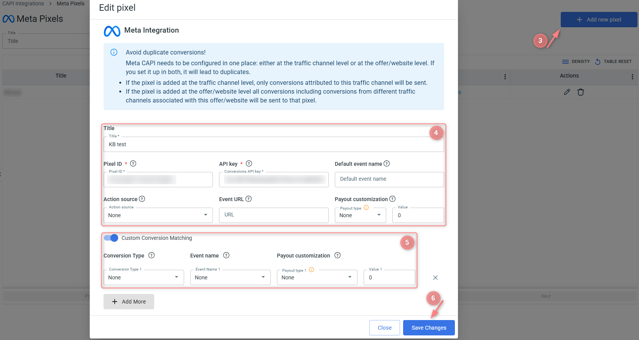The height and width of the screenshot is (340, 639).
Task: Remove conversion row with X icon
Action: coord(435,277)
